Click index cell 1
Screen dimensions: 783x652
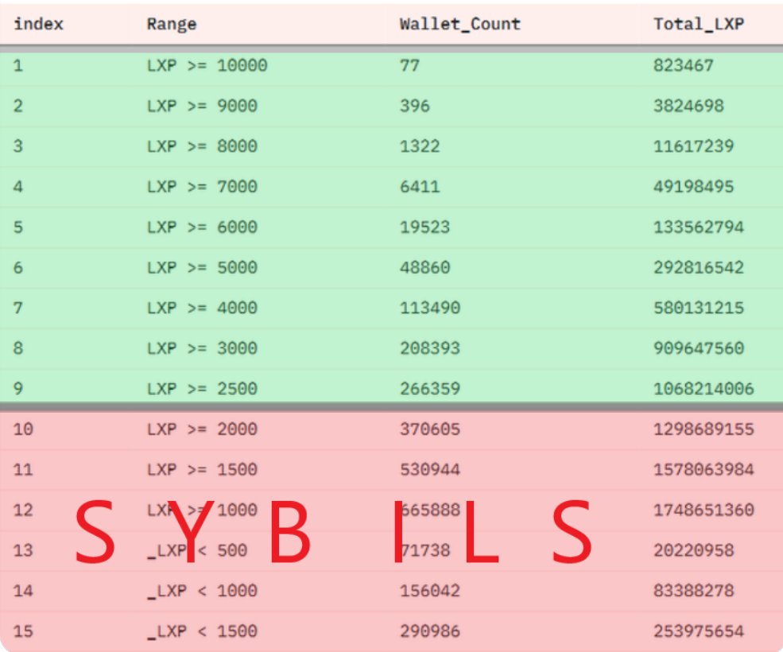coord(18,65)
